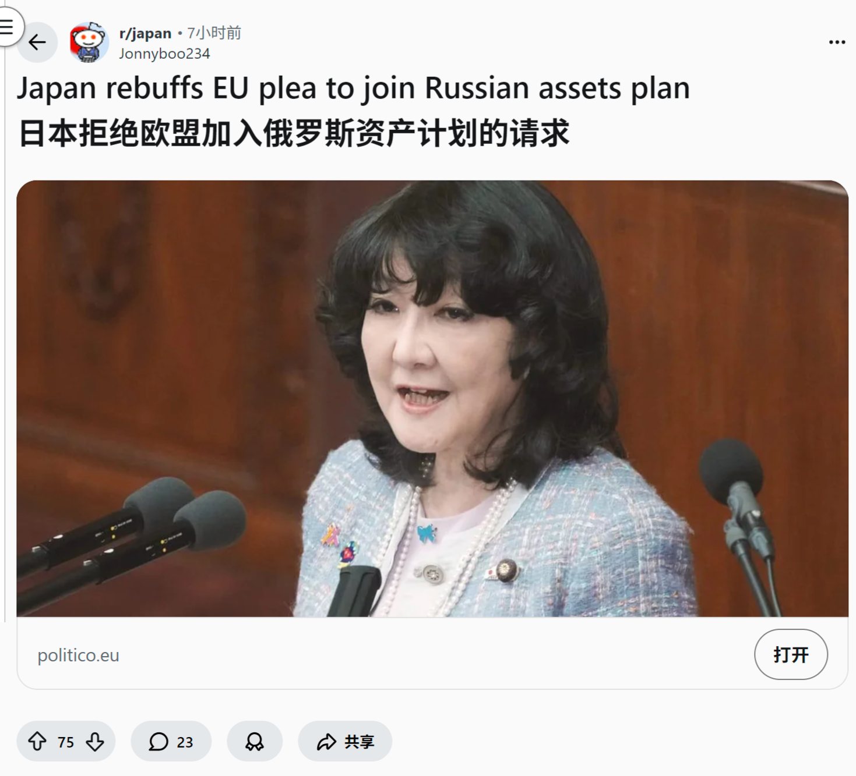This screenshot has height=776, width=856.
Task: Open the r/japan community name link
Action: pyautogui.click(x=145, y=33)
